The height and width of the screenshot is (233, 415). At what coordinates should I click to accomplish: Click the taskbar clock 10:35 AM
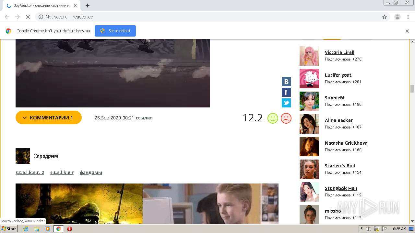[x=398, y=229]
